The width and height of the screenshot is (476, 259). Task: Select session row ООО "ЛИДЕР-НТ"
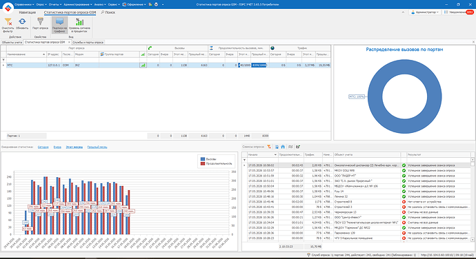pyautogui.click(x=356, y=176)
